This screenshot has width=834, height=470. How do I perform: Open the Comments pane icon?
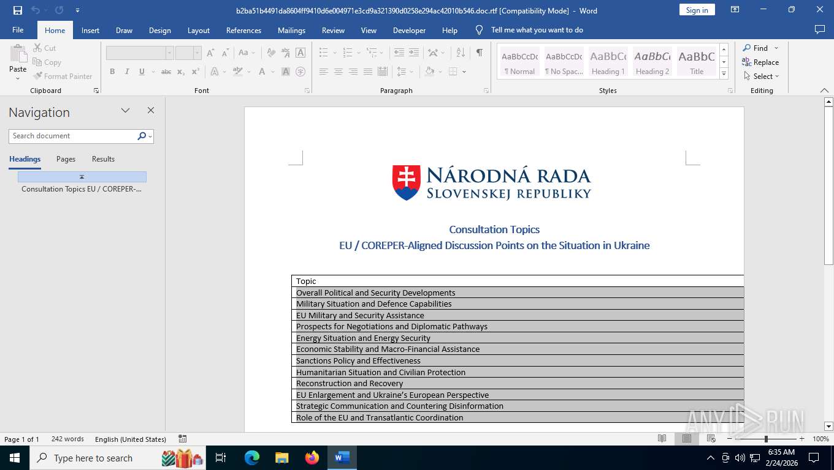click(819, 30)
